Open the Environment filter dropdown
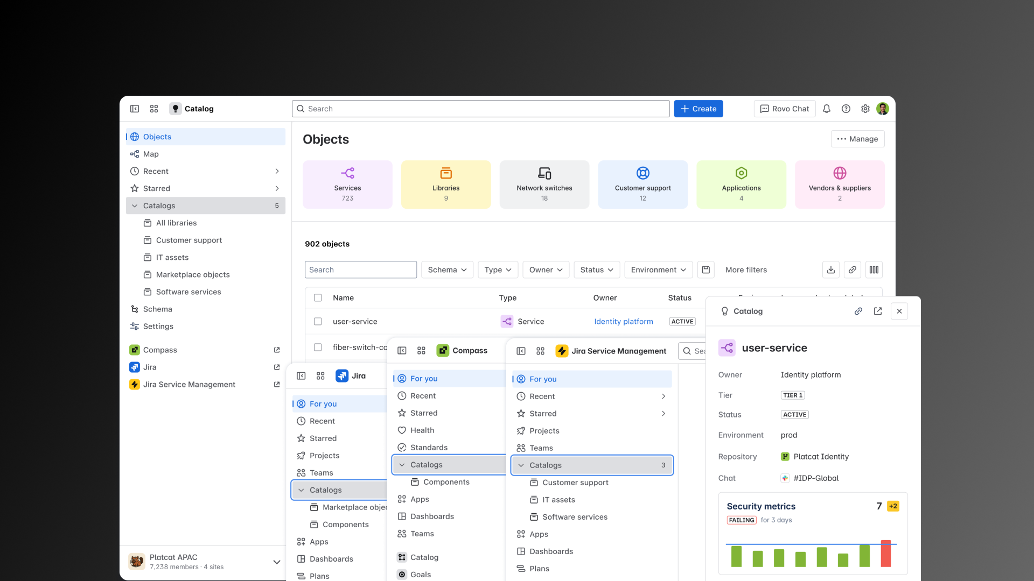Viewport: 1034px width, 581px height. pos(658,270)
